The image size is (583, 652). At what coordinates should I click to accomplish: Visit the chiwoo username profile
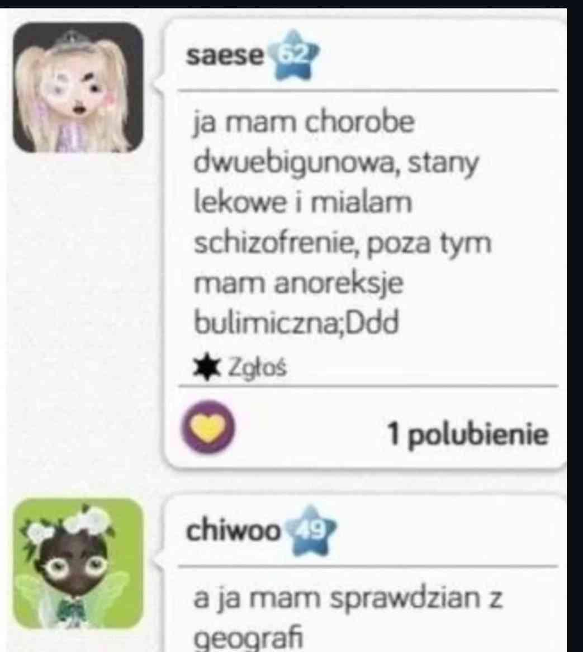pyautogui.click(x=233, y=531)
